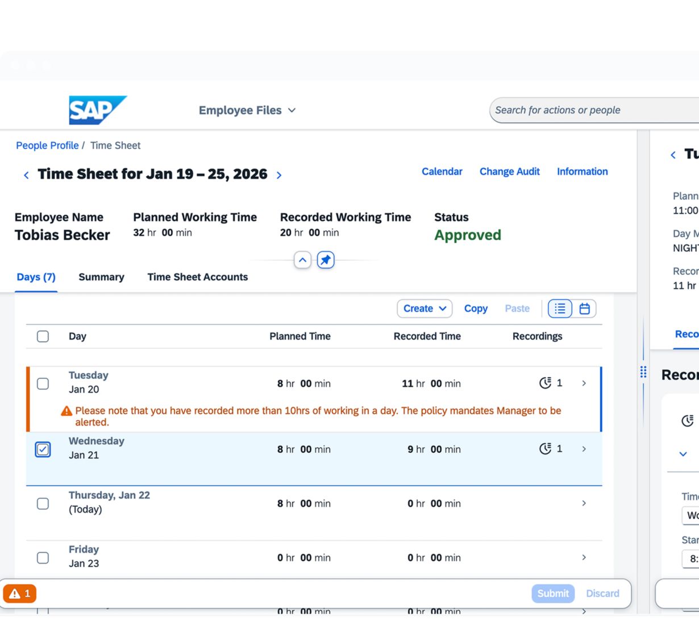Switch to the Summary tab
The height and width of the screenshot is (625, 699).
(101, 277)
